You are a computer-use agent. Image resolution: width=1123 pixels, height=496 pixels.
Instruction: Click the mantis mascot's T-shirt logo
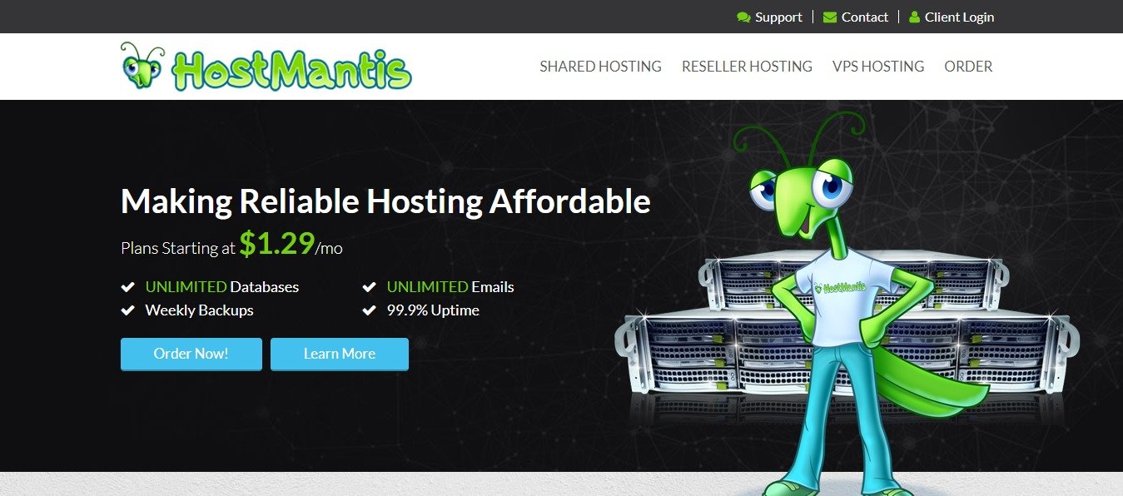(842, 287)
